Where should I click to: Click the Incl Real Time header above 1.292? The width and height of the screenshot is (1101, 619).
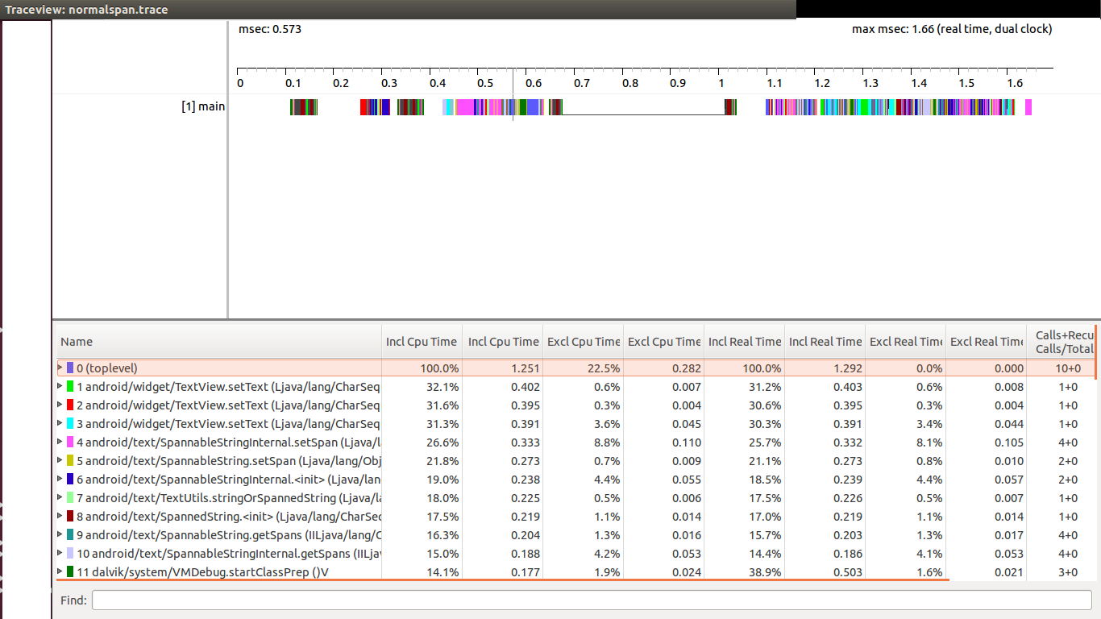click(x=825, y=342)
